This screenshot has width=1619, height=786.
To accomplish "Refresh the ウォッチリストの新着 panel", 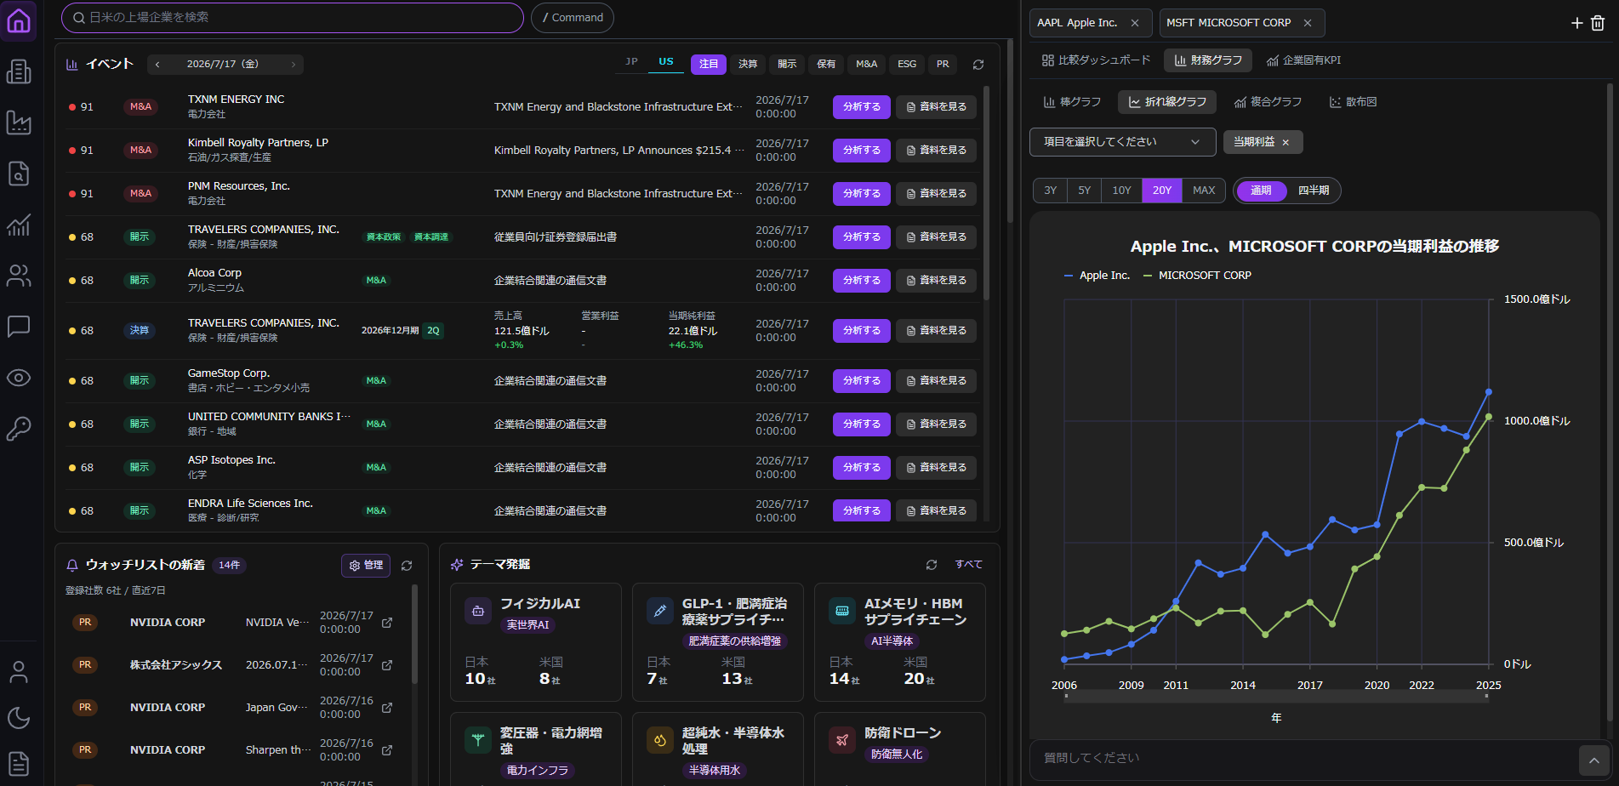I will point(407,566).
